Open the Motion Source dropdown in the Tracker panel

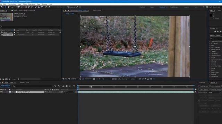coord(215,92)
